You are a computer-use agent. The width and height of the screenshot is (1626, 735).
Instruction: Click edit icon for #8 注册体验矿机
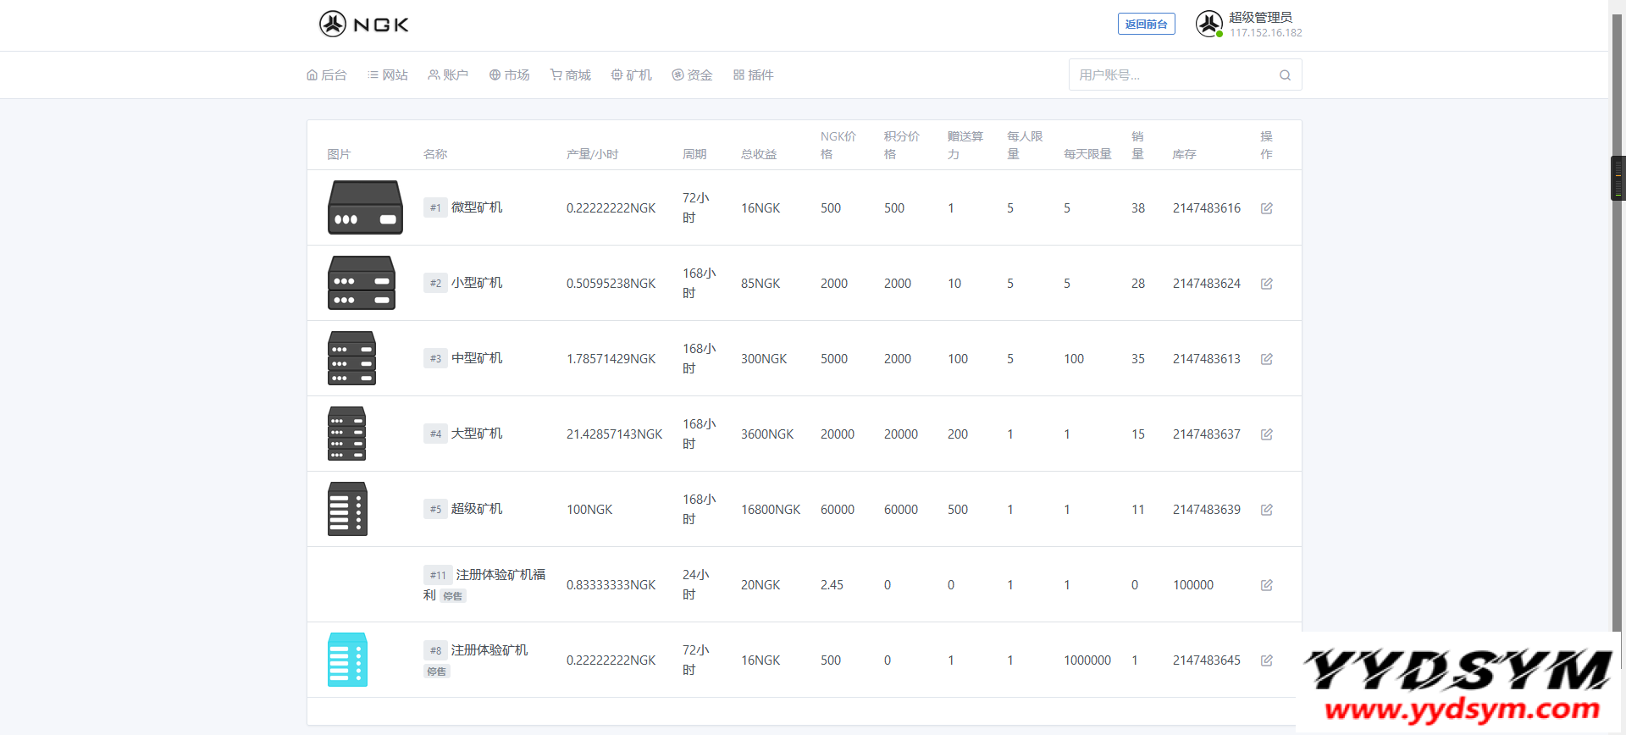[x=1266, y=660]
